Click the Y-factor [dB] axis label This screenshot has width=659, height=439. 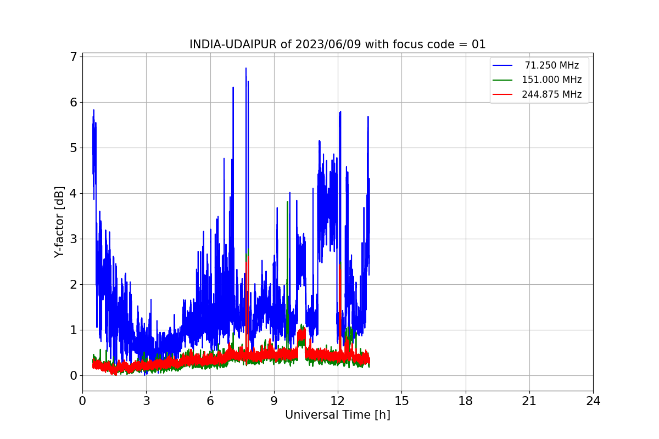(x=59, y=222)
